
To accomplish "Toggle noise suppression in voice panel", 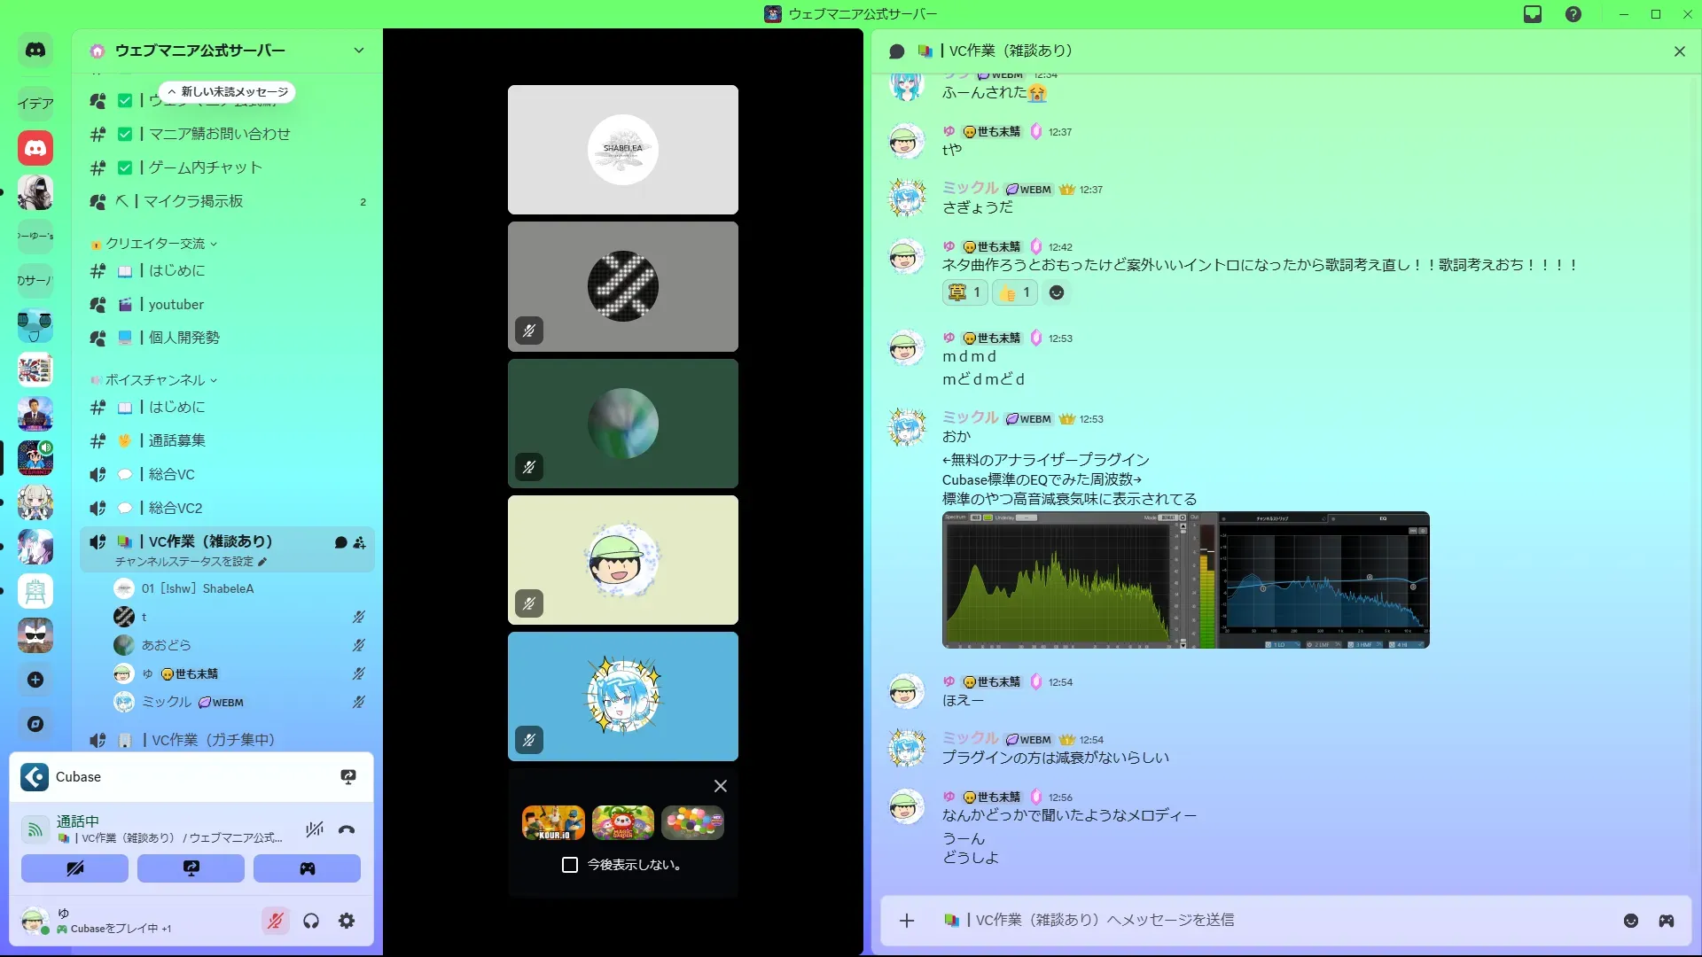I will (314, 830).
